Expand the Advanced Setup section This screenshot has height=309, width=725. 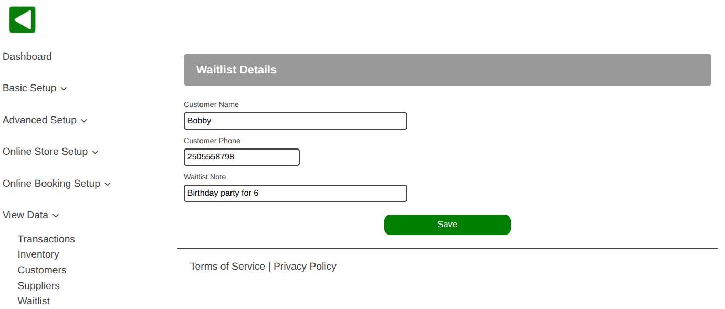tap(45, 120)
